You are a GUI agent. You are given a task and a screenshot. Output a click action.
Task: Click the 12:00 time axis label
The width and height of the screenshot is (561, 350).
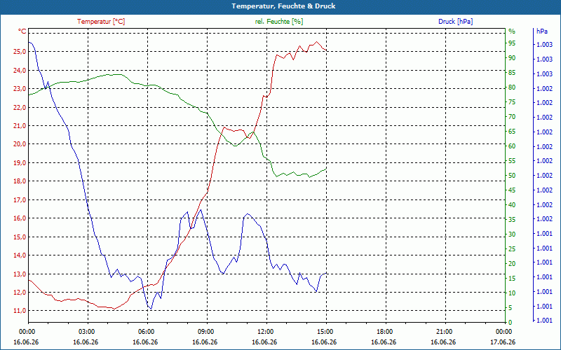(265, 331)
